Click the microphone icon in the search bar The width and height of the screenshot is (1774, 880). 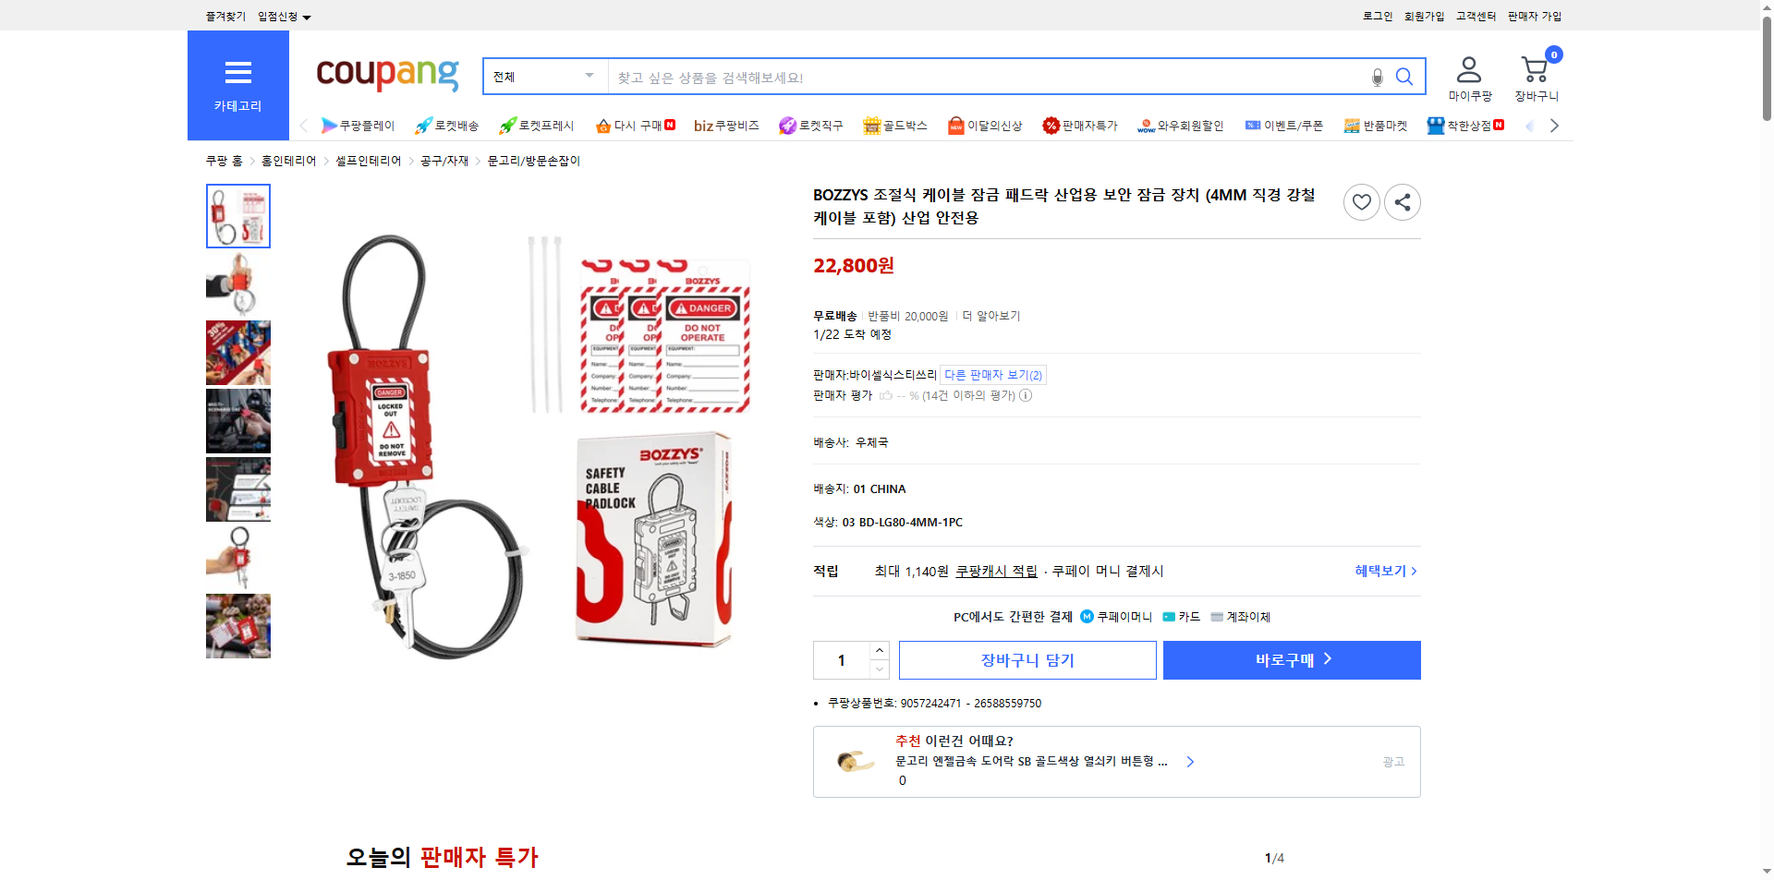click(x=1377, y=77)
